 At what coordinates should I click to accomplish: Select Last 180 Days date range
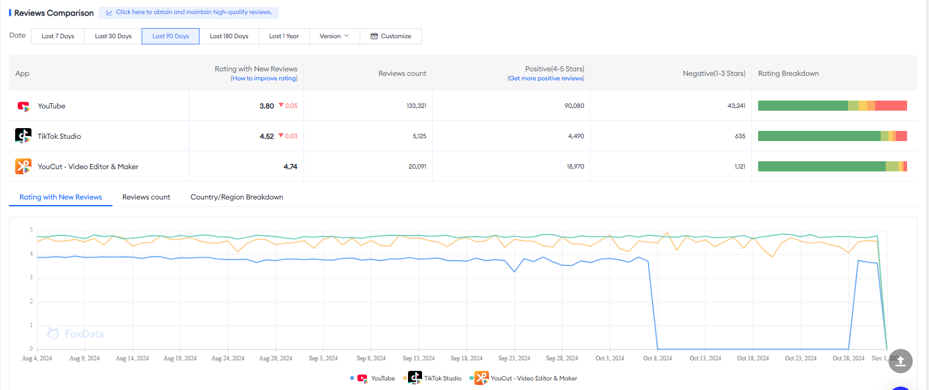pos(229,36)
